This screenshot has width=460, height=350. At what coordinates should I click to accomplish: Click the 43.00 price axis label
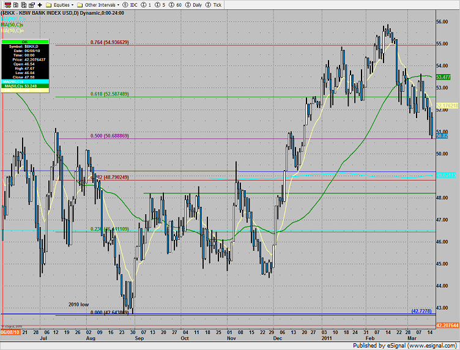pyautogui.click(x=442, y=308)
